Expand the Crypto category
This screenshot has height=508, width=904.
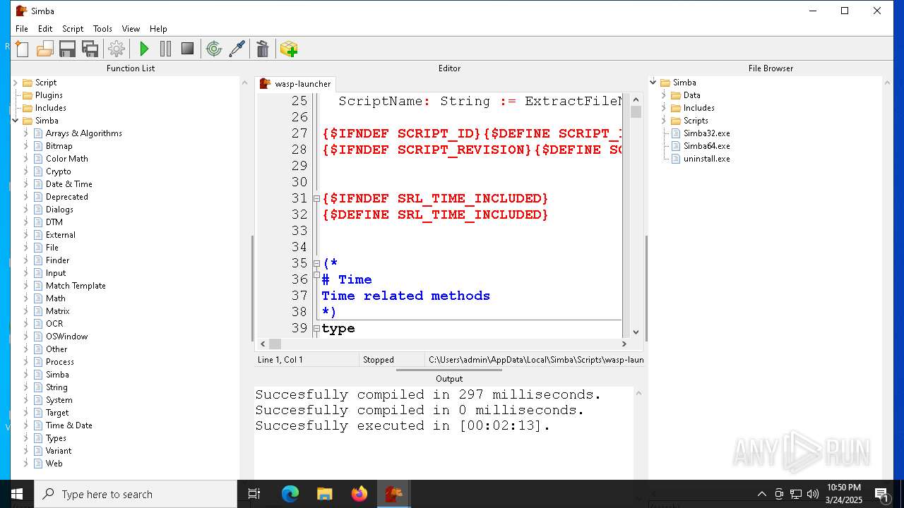click(x=26, y=171)
